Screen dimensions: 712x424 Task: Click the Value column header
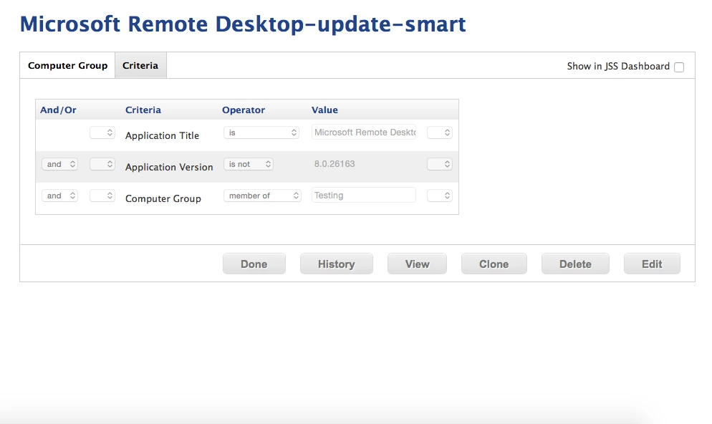[324, 110]
